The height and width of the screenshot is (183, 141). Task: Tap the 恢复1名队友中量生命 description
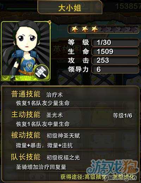(43, 124)
